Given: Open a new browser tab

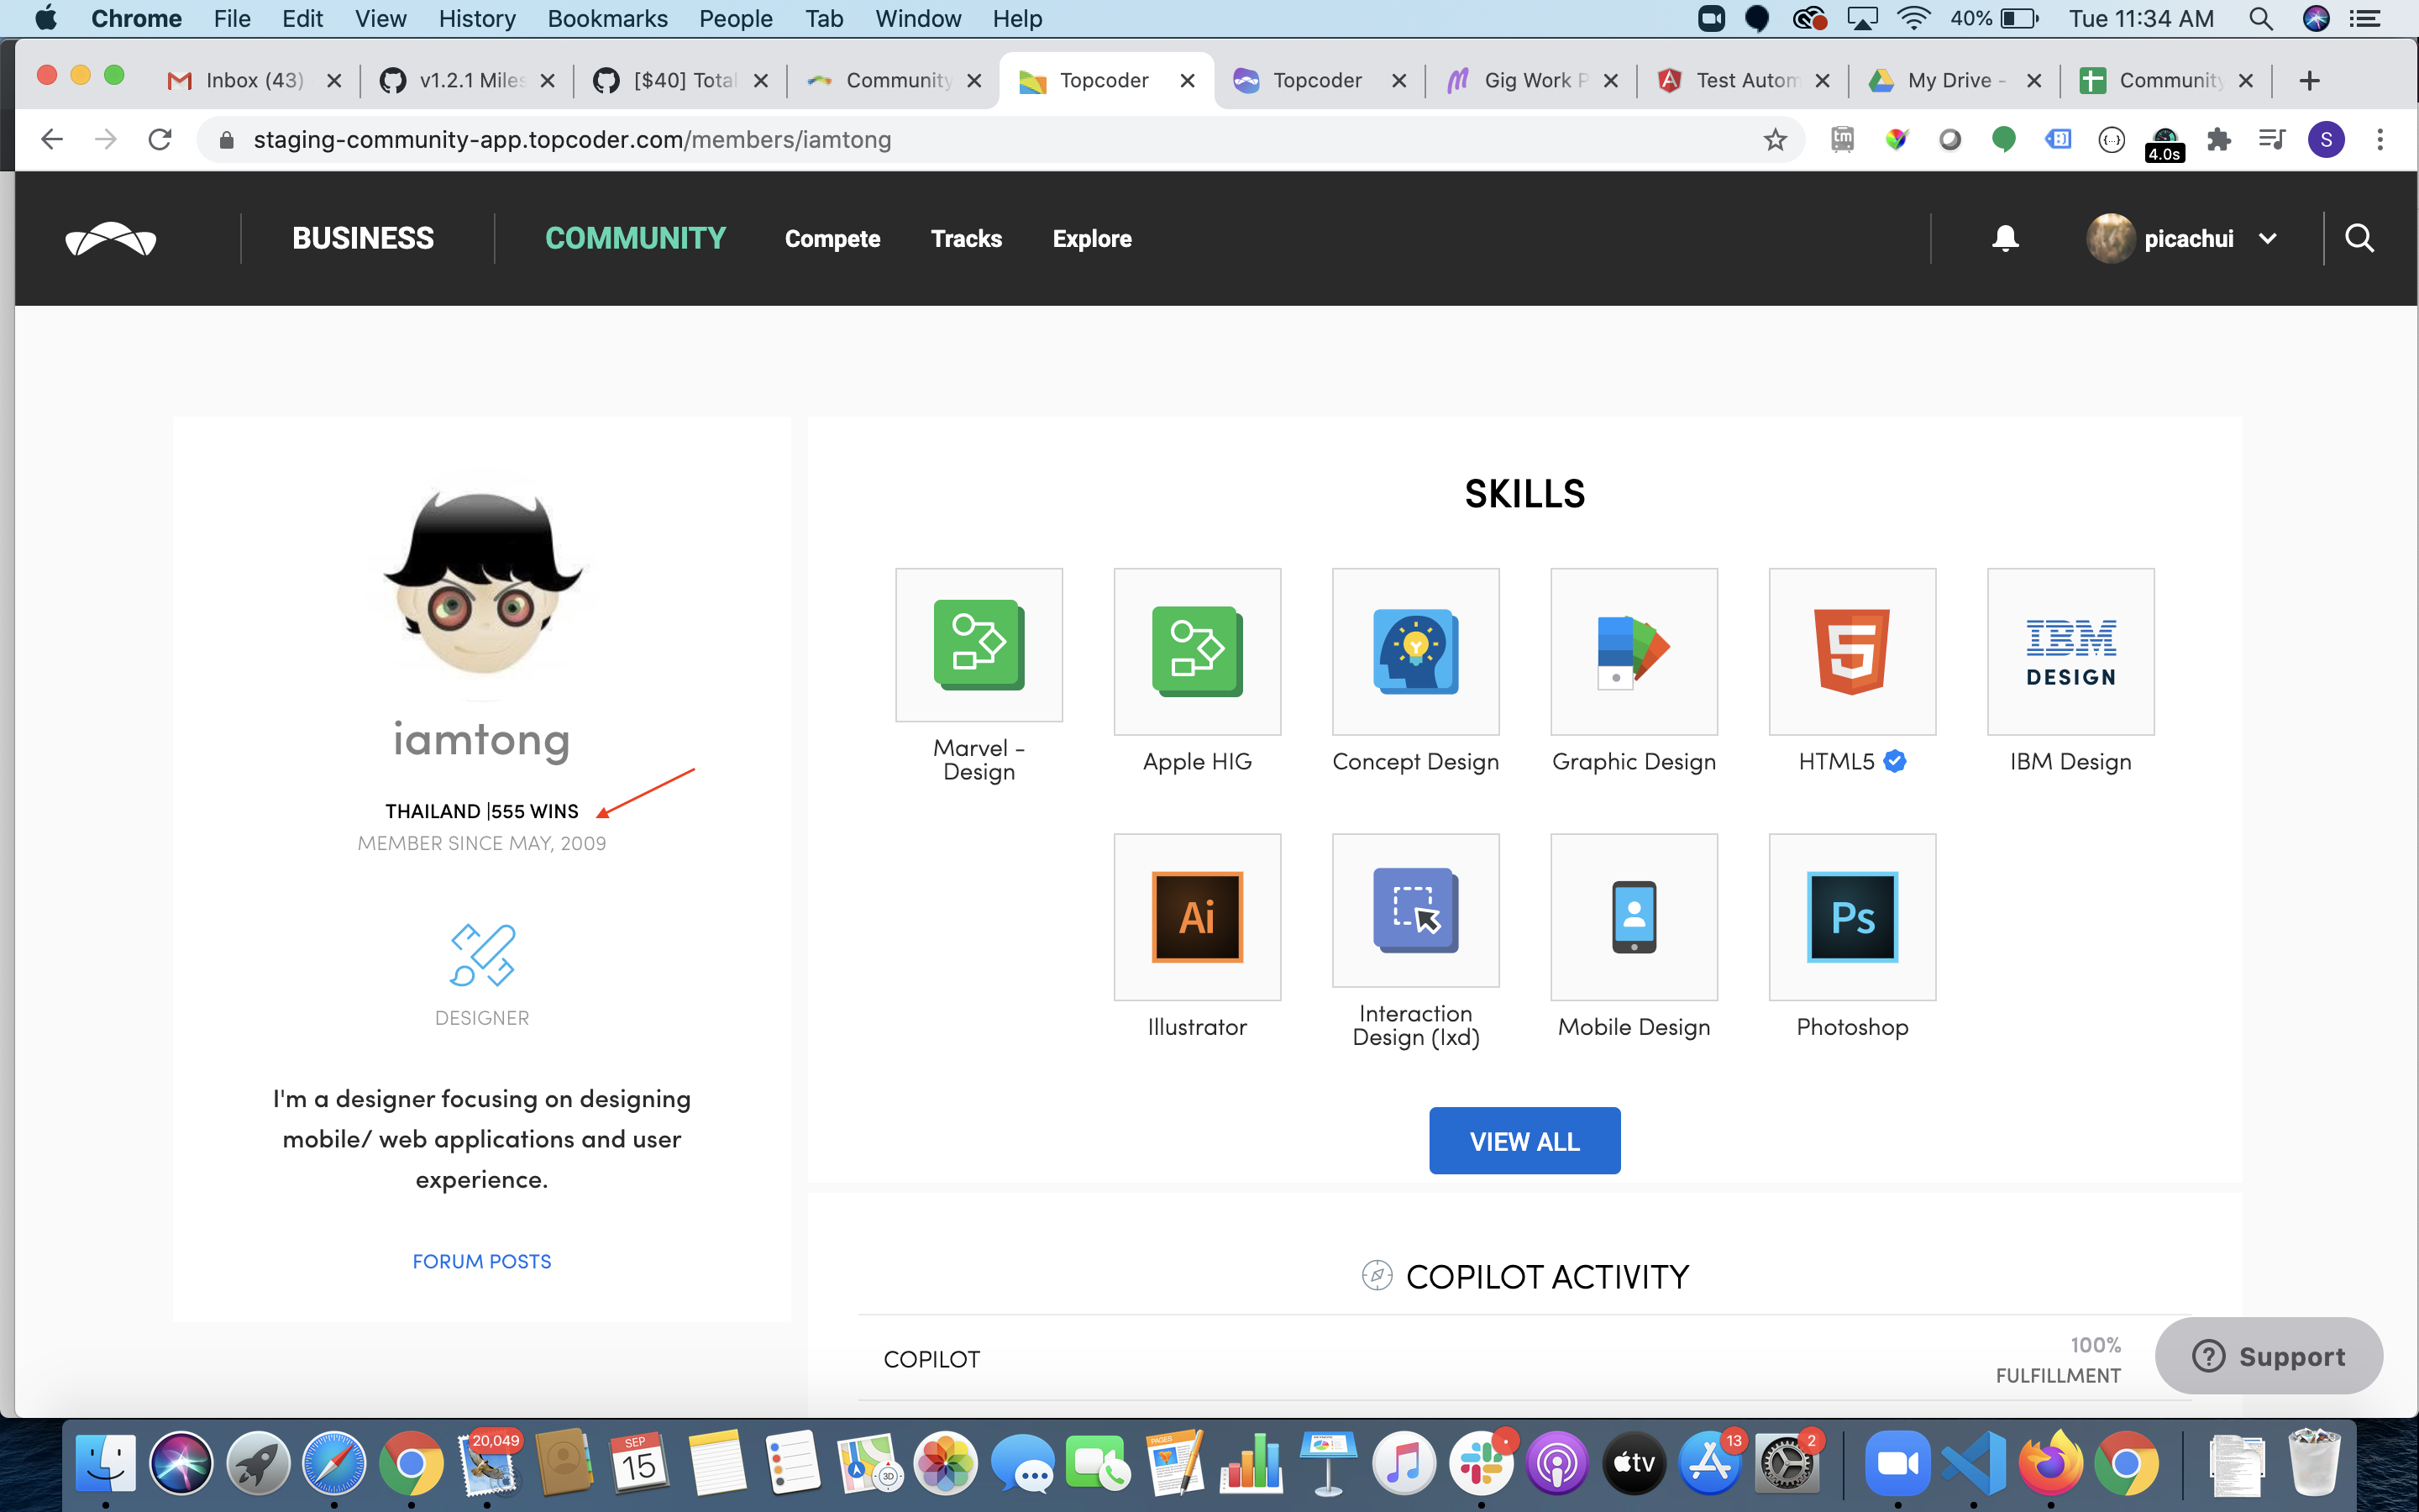Looking at the screenshot, I should [x=2309, y=80].
